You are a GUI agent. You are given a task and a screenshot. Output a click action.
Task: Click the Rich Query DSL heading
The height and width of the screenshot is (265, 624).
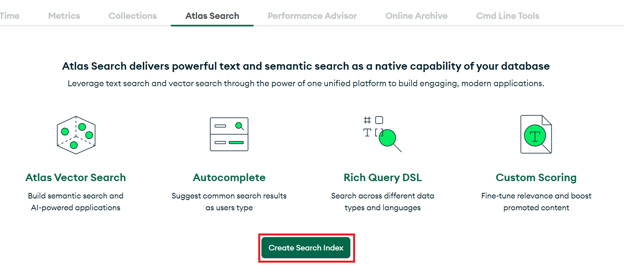(x=383, y=178)
